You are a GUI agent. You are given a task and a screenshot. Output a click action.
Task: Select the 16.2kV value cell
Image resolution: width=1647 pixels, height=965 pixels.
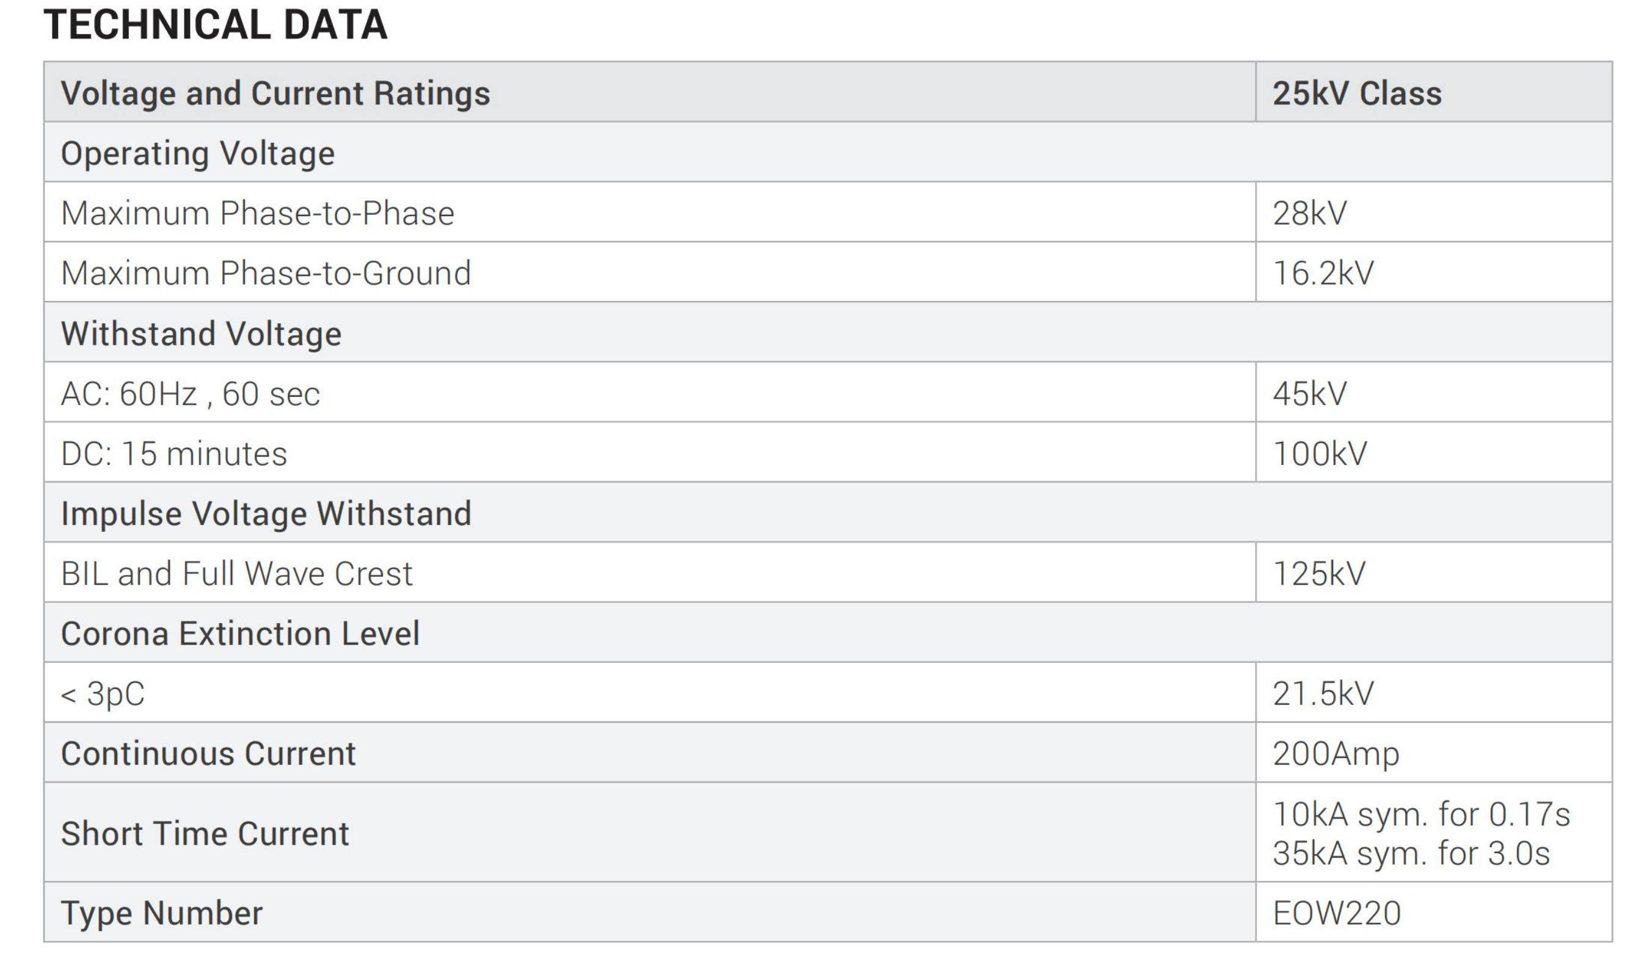point(1323,273)
